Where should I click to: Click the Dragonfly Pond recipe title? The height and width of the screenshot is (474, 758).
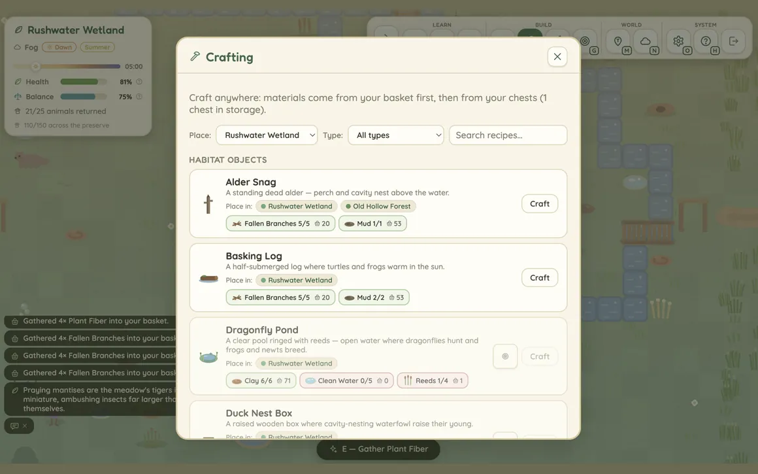point(261,330)
